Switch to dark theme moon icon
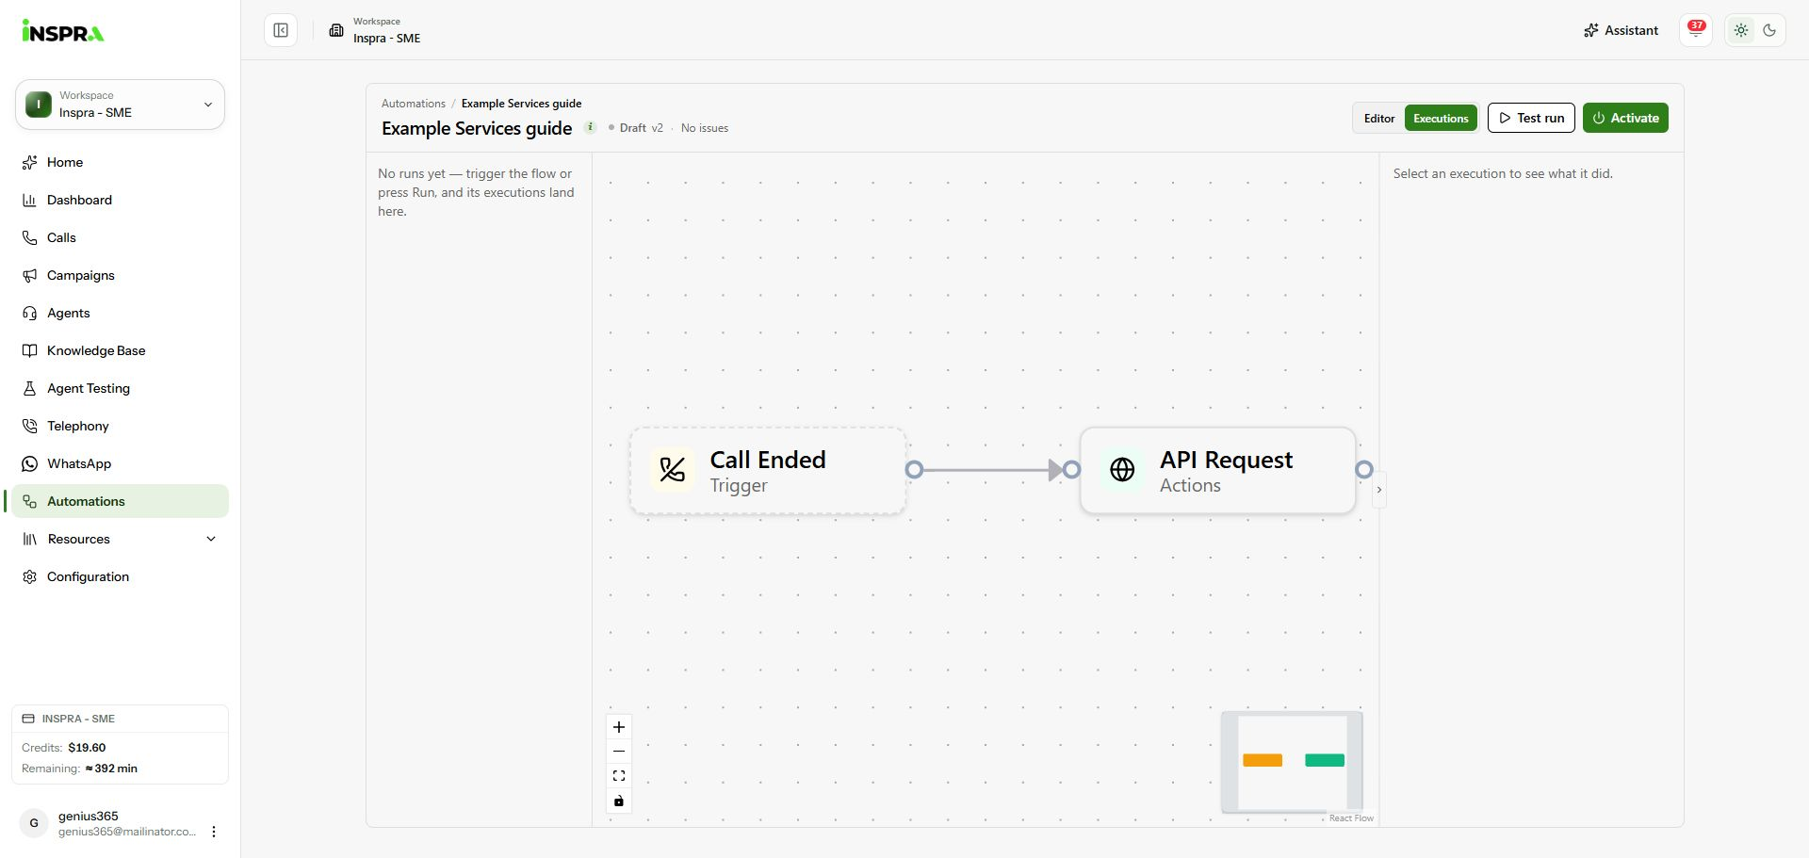1809x858 pixels. [x=1769, y=30]
